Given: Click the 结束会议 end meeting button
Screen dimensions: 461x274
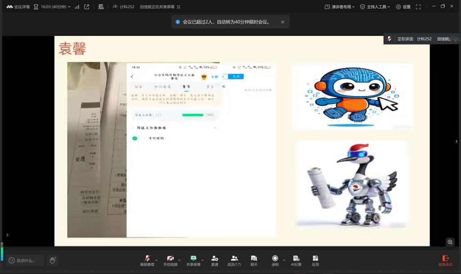Looking at the screenshot, I should [x=445, y=260].
